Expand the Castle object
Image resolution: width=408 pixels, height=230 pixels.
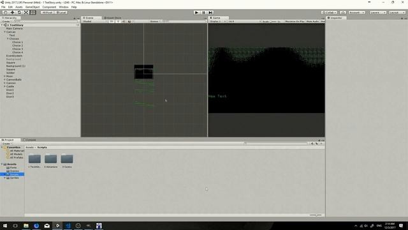click(4, 86)
